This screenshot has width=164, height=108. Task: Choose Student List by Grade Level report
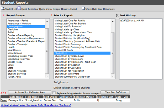pos(82,56)
